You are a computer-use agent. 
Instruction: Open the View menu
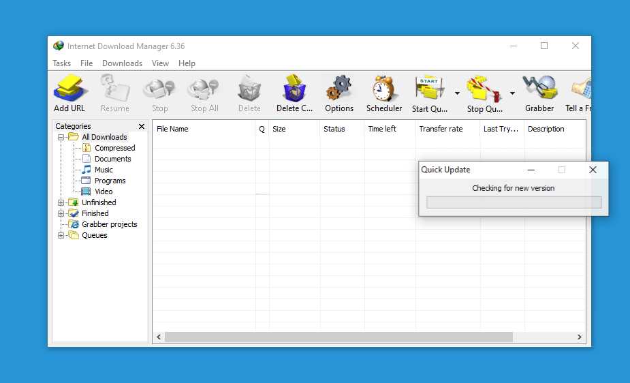click(160, 63)
